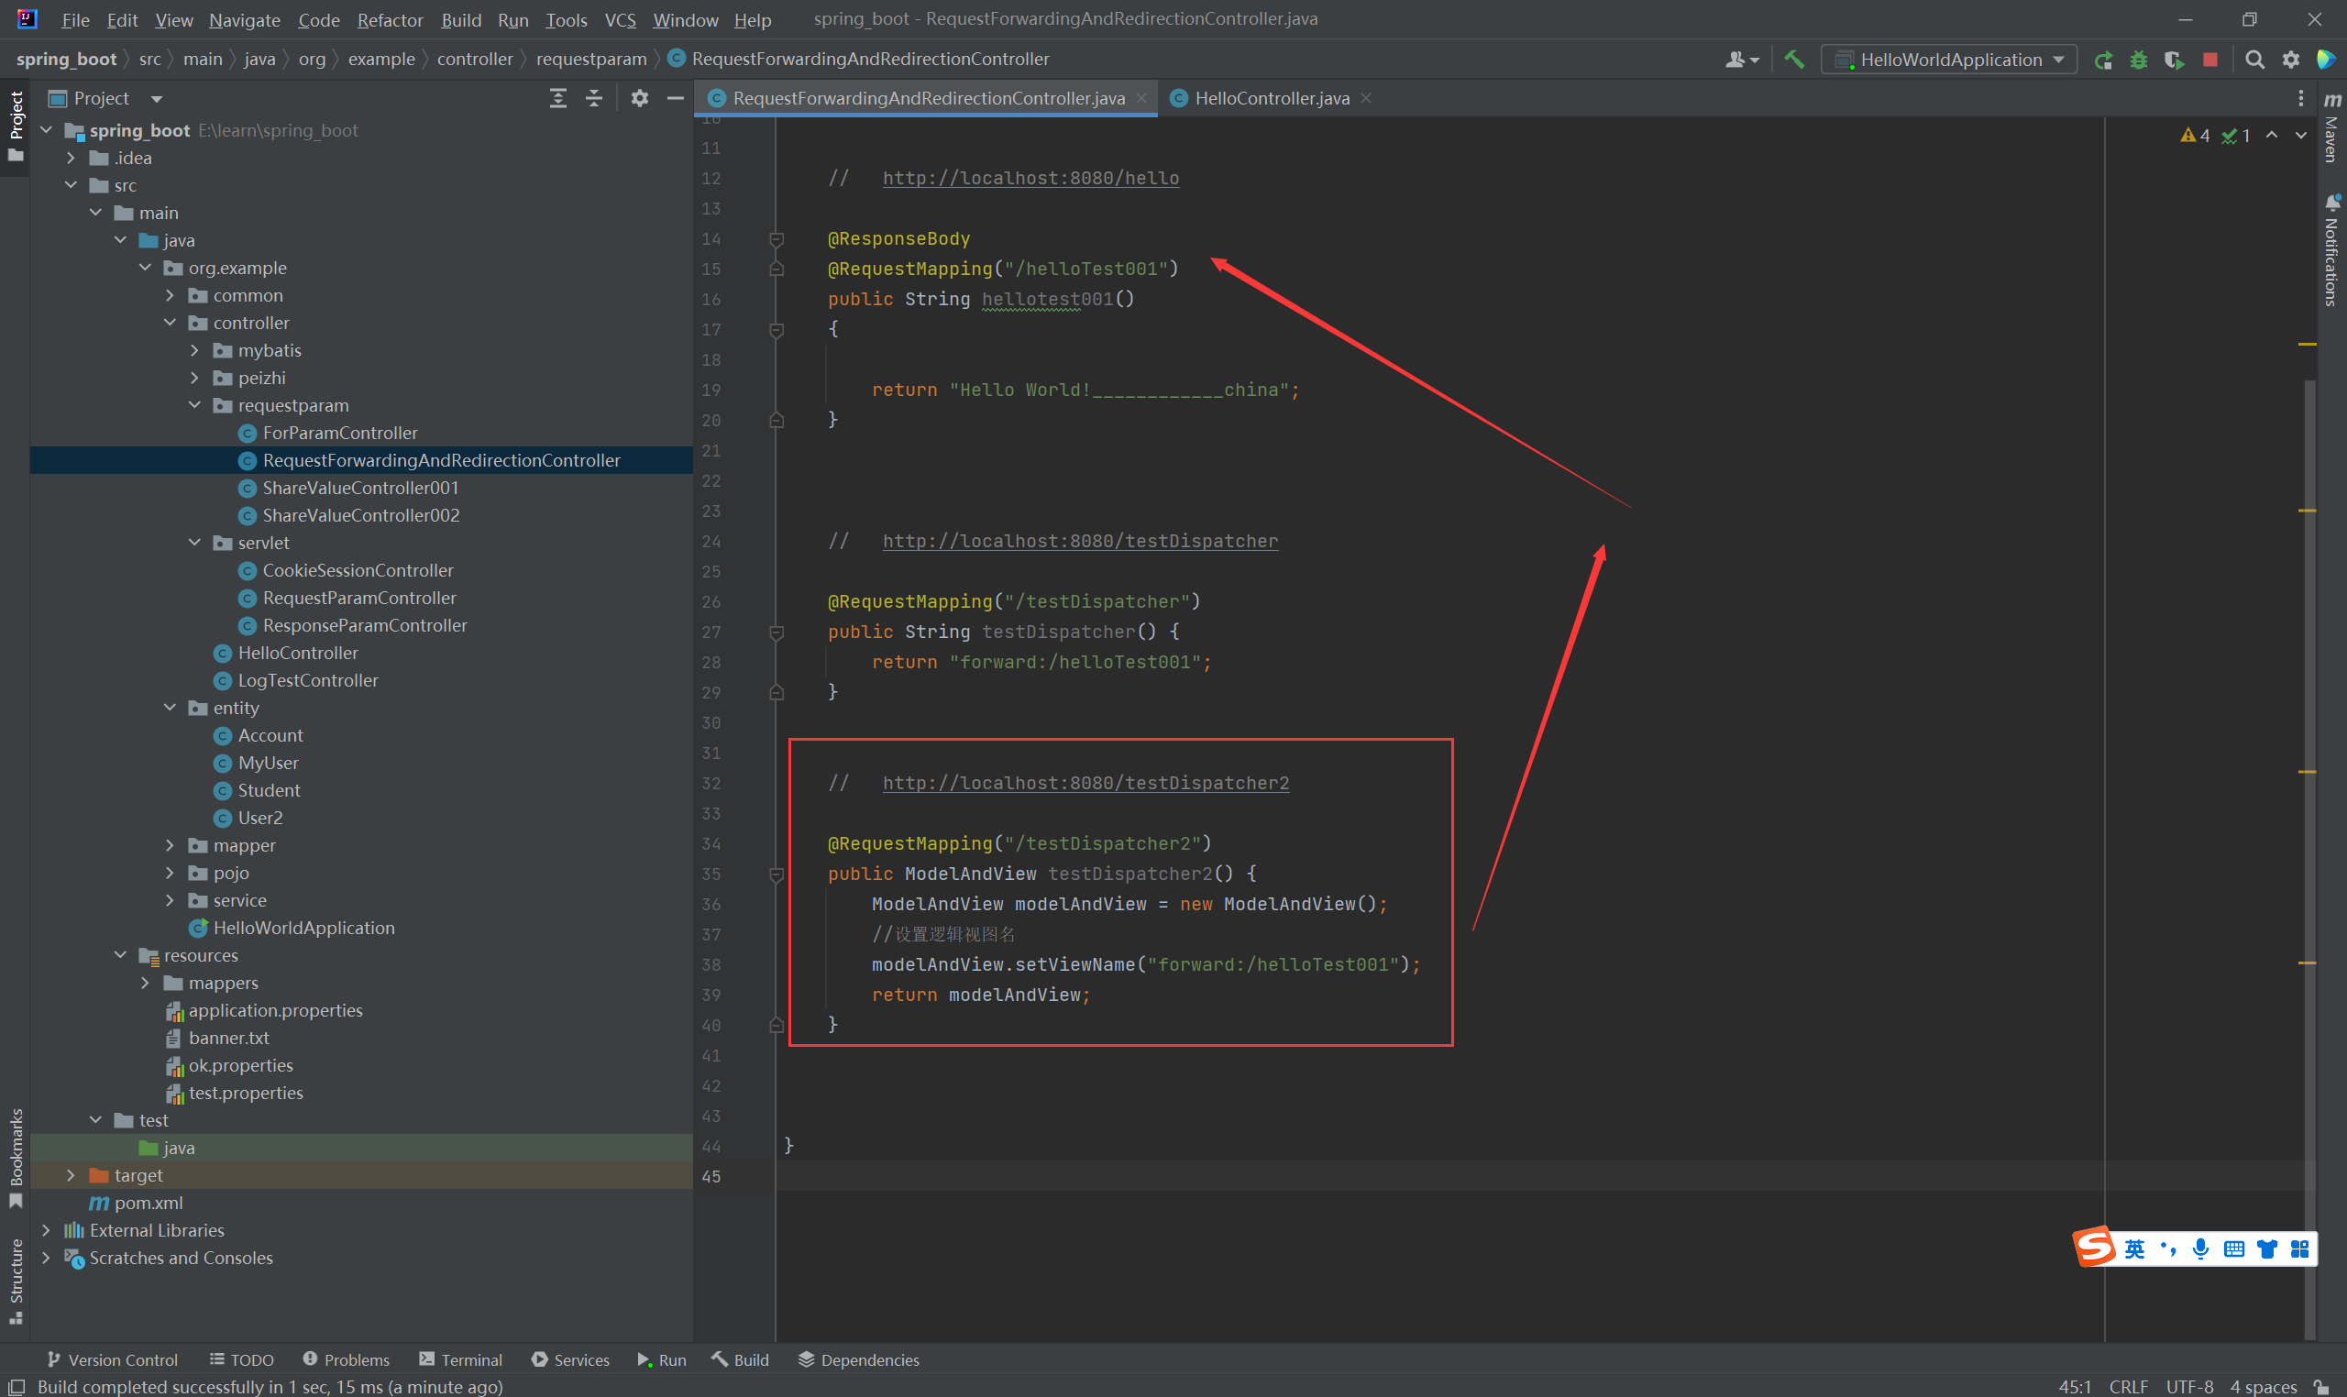Click the localhost:8080/testDispatcher2 link in comment
This screenshot has width=2347, height=1397.
[1085, 783]
